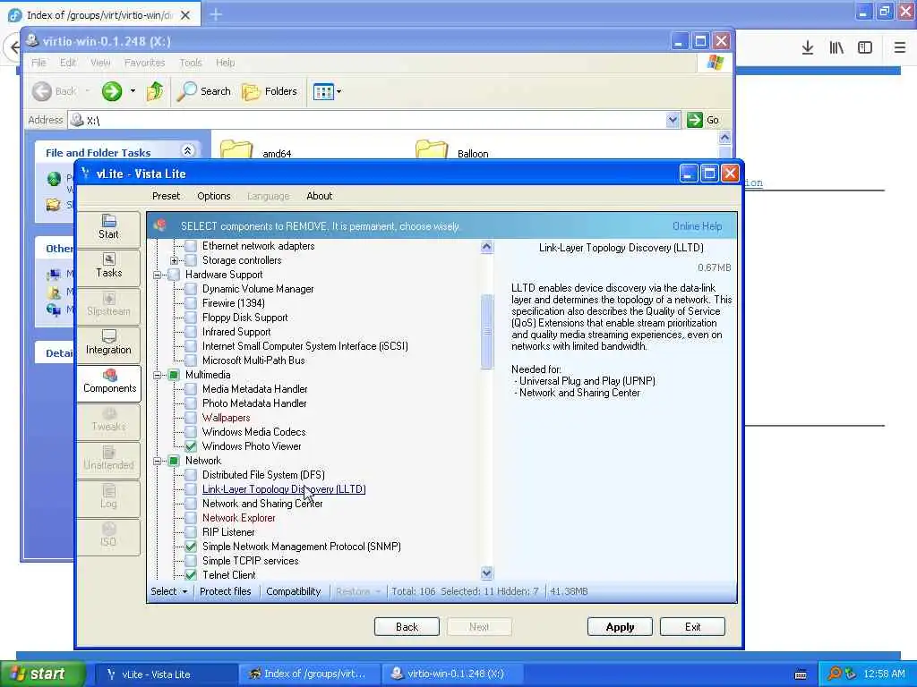Click Protect files in vLite status bar
The width and height of the screenshot is (917, 687).
225,591
